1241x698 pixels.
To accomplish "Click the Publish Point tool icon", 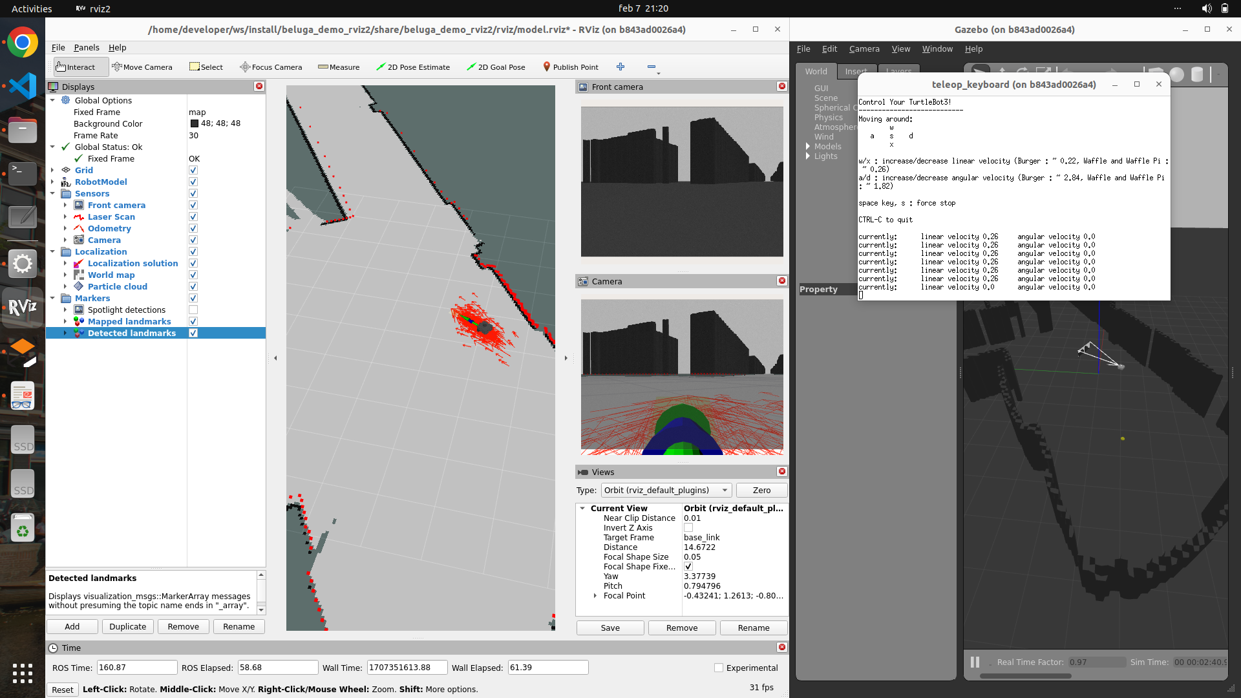I will point(546,67).
